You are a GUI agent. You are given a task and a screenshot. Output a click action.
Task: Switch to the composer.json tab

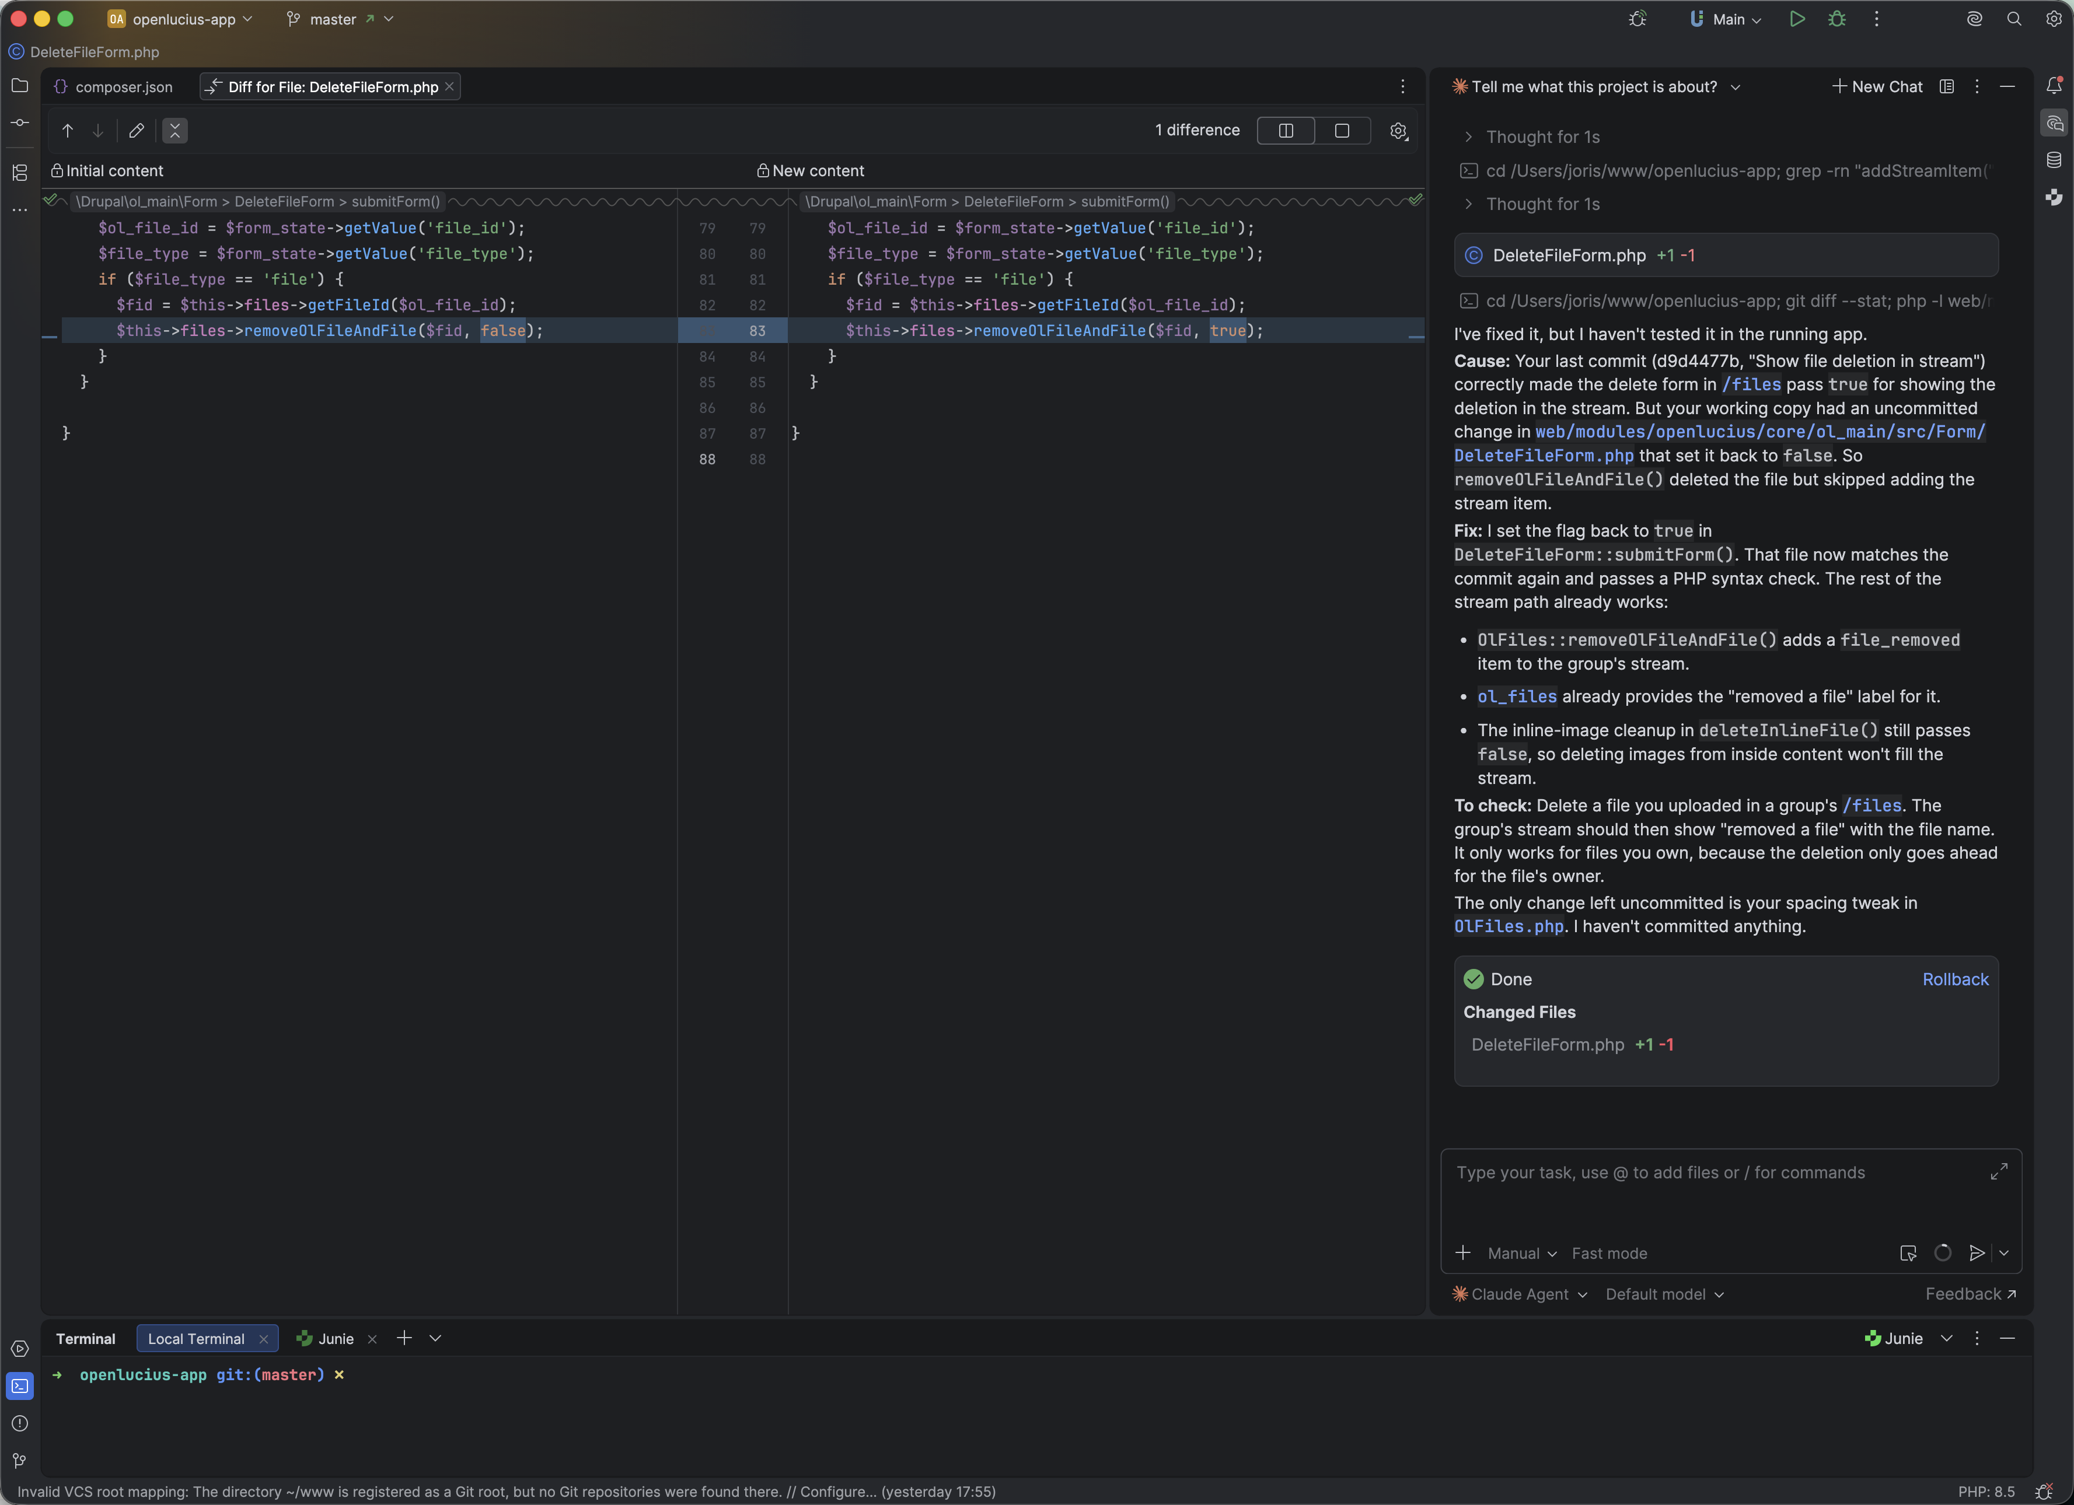pos(113,87)
